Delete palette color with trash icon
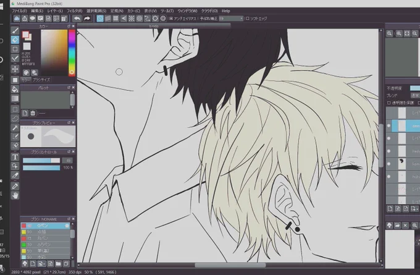Viewport: 420px width, 275px height. coord(33,113)
